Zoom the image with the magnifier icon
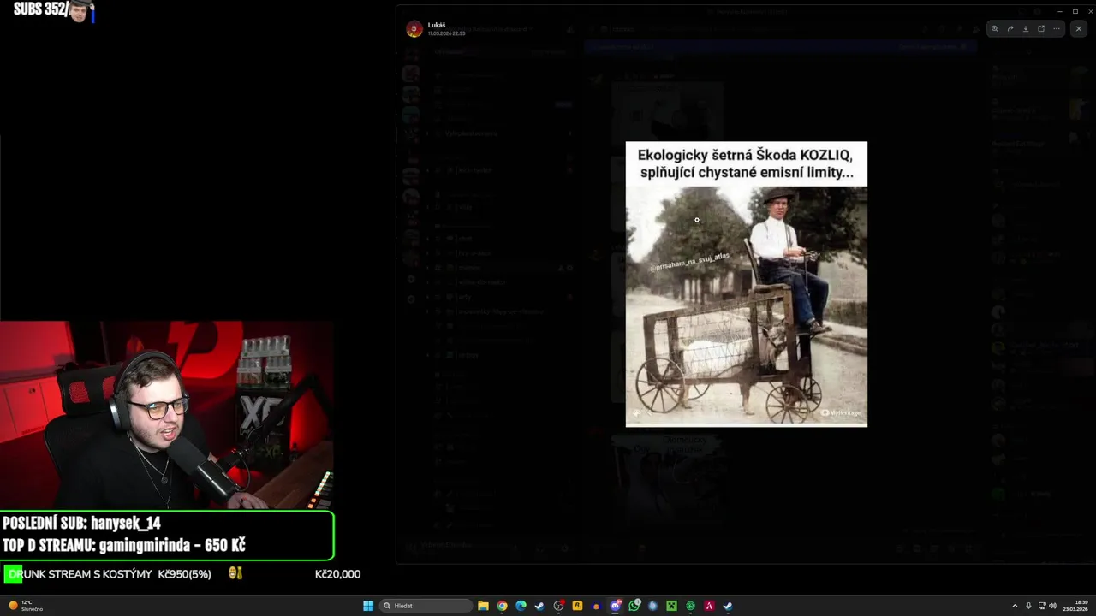Viewport: 1096px width, 616px height. [x=994, y=28]
